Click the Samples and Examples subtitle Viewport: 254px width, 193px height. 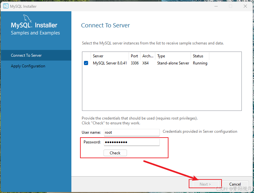click(35, 33)
